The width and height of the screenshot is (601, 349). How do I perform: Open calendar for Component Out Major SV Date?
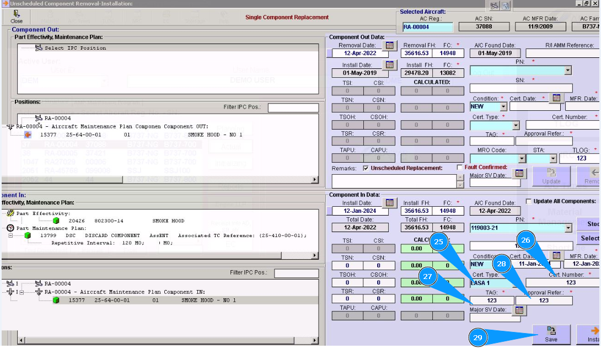[x=519, y=173]
